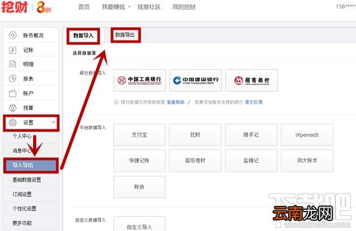The width and height of the screenshot is (356, 231).
Task: Choose 招商银行 bank import
Action: click(x=252, y=81)
